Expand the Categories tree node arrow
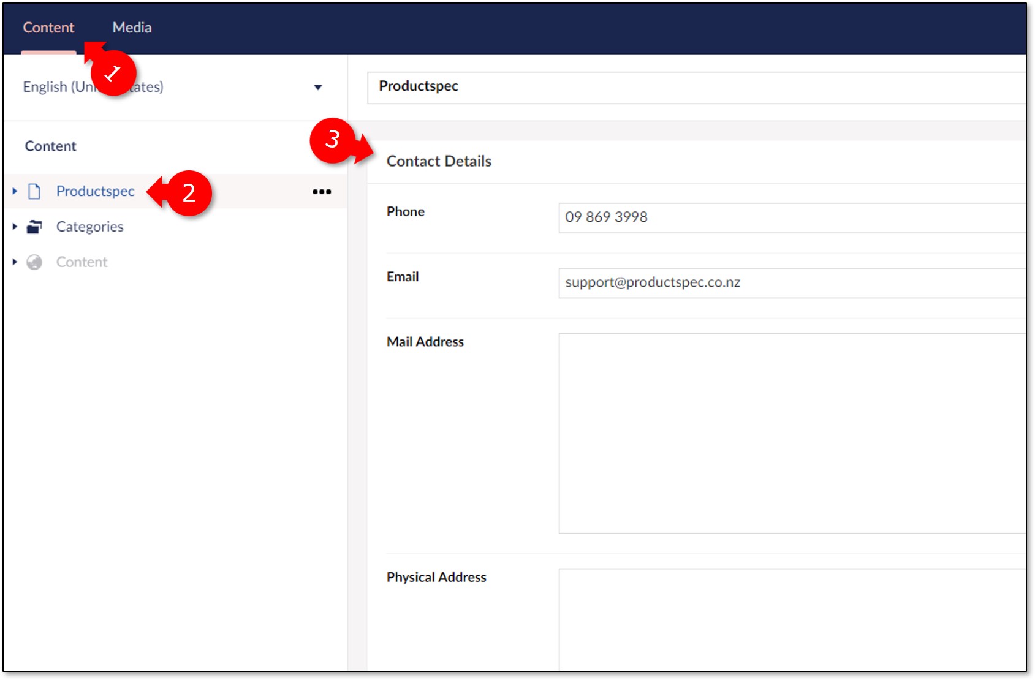 pyautogui.click(x=15, y=227)
